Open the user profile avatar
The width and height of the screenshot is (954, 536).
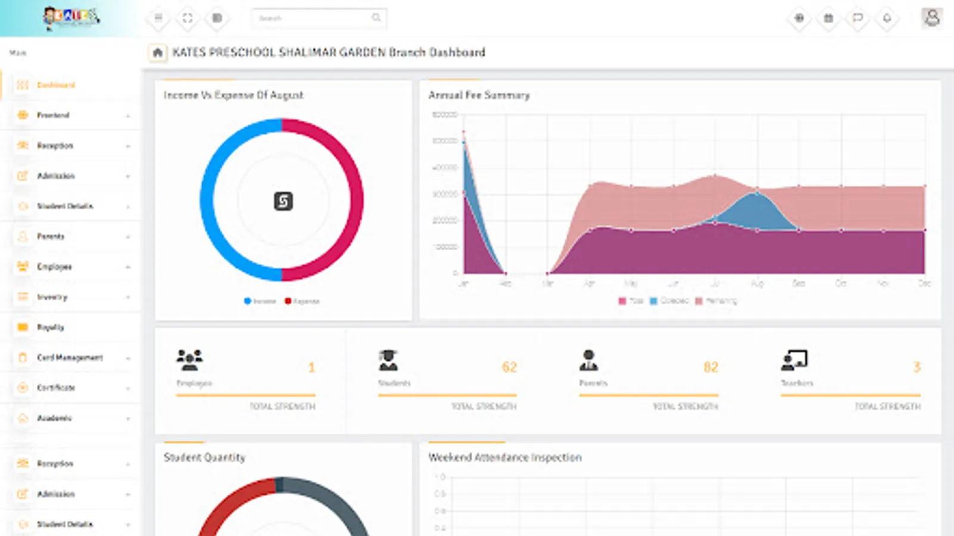point(932,18)
